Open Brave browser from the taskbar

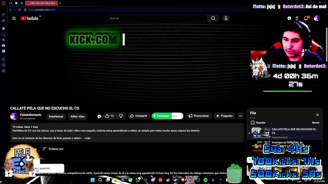(x=183, y=180)
